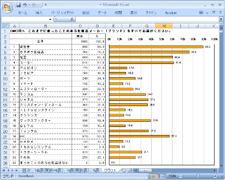Switch to Page Layout view button
This screenshot has height=180, width=225.
(x=158, y=176)
